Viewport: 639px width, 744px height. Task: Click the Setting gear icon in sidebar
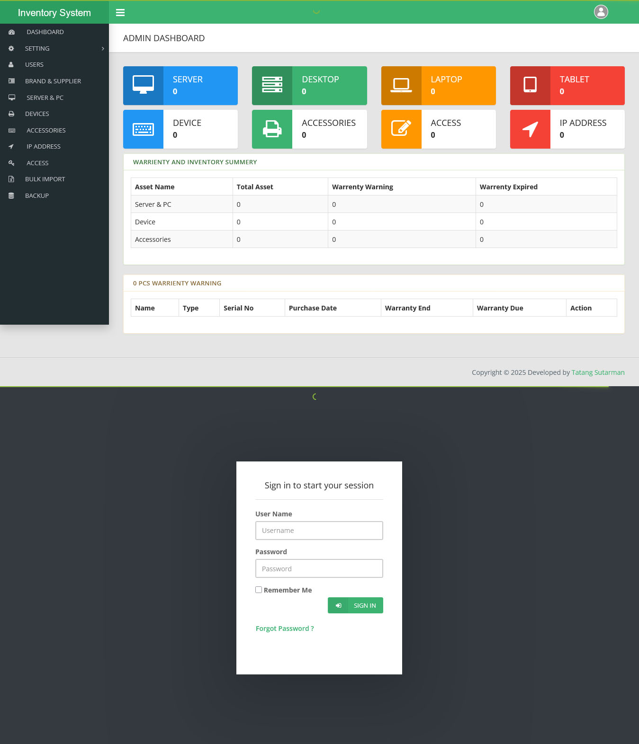[11, 48]
